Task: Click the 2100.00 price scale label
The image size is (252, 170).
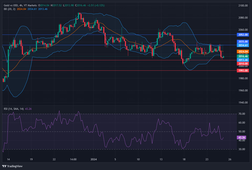Action: 243,5
